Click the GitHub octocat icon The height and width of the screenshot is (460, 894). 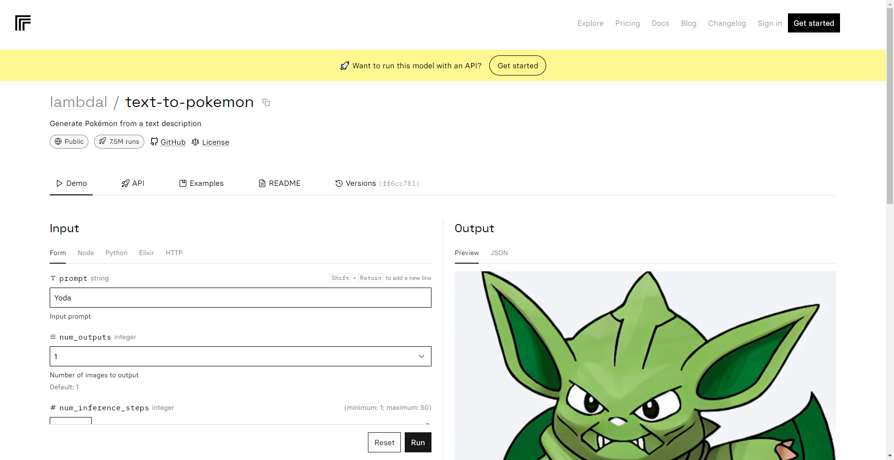click(x=154, y=142)
